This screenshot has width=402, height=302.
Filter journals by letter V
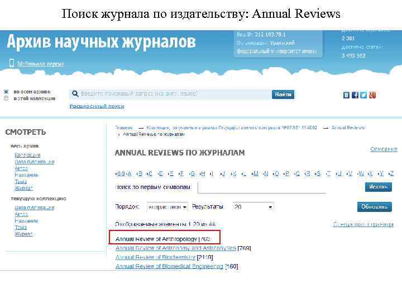point(350,174)
